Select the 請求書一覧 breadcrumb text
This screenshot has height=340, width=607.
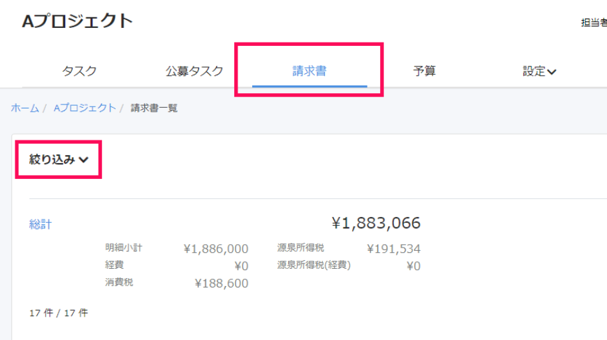(154, 108)
